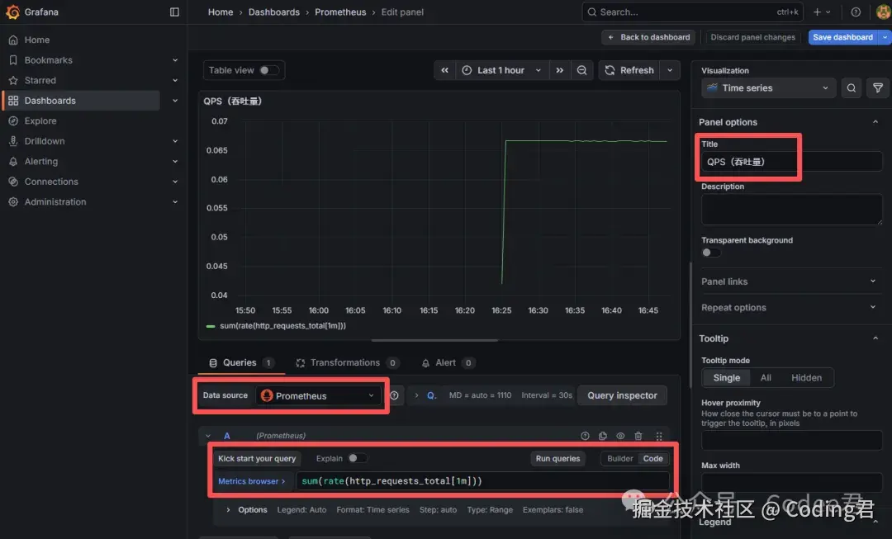Click the Max width input

[x=791, y=483]
